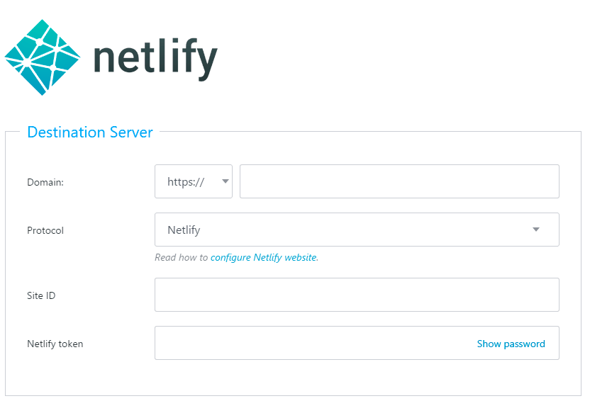Click the Site ID label
This screenshot has height=418, width=590.
(x=40, y=295)
